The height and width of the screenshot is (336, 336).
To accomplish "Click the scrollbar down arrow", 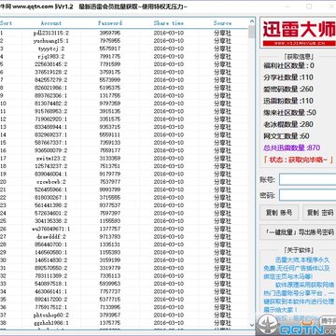I will 252,325.
